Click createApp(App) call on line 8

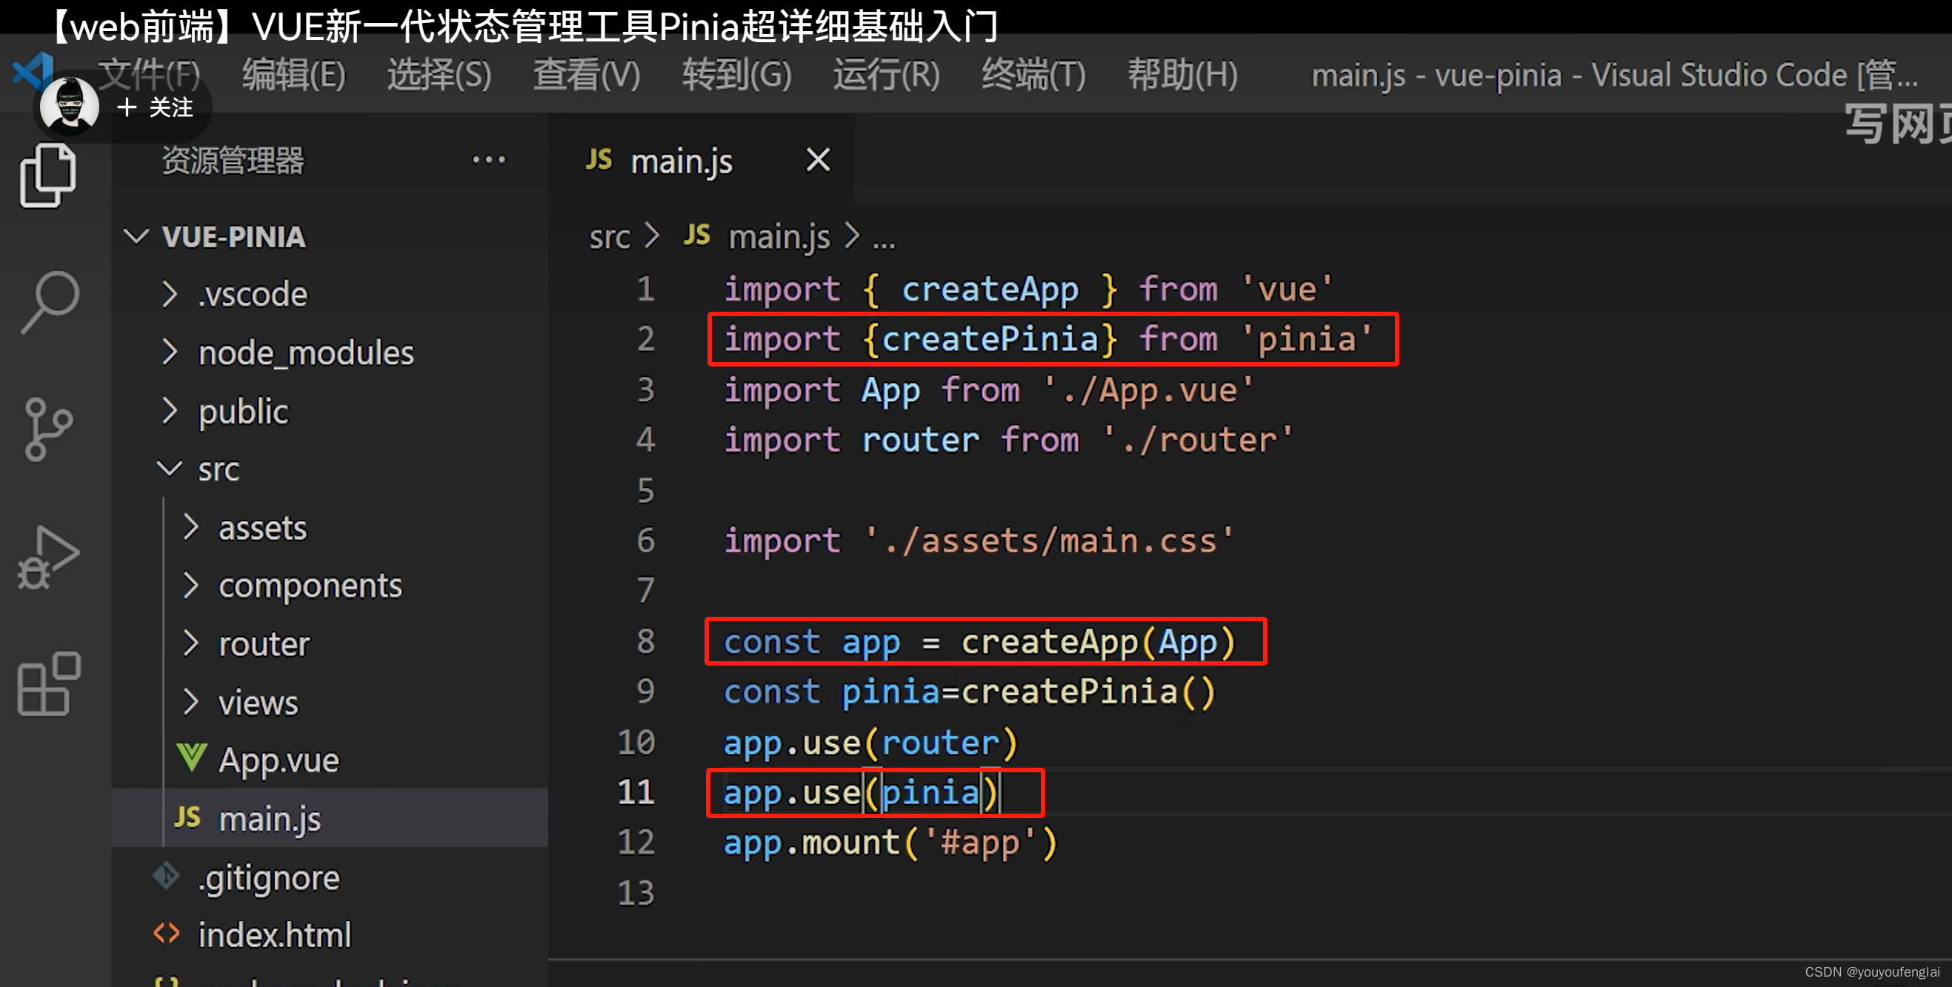(1099, 643)
